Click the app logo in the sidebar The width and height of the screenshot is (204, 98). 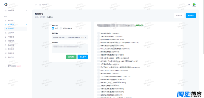click(x=6, y=5)
